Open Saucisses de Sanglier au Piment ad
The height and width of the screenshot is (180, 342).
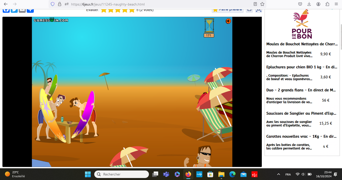pos(301,113)
